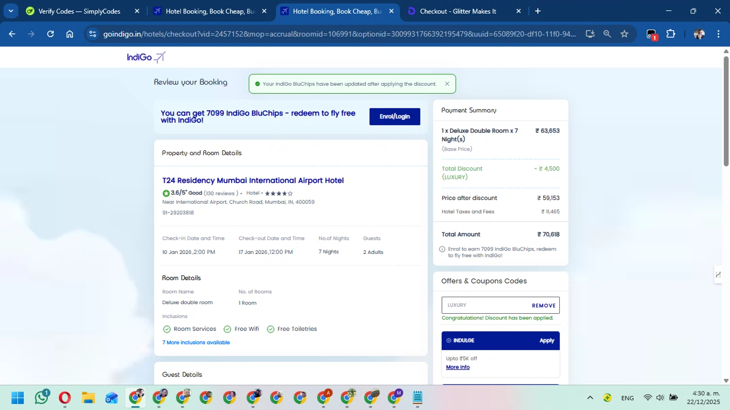Image resolution: width=730 pixels, height=410 pixels.
Task: Click the Total Amount ₹ 70,618 value
Action: pos(548,234)
